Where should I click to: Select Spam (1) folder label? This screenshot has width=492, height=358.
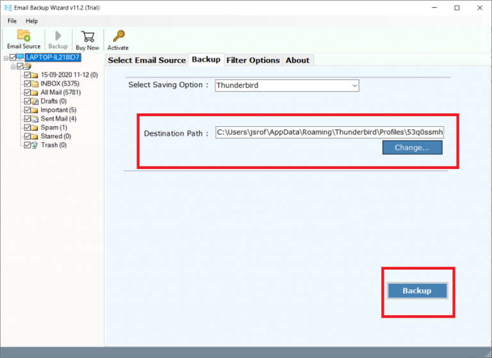pyautogui.click(x=54, y=127)
